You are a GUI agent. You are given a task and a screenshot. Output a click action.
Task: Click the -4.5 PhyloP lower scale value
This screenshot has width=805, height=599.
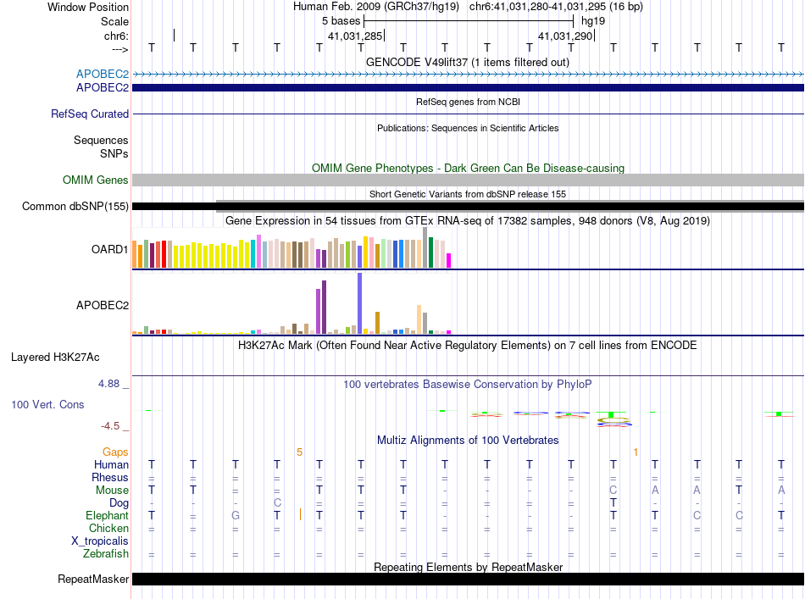(110, 426)
